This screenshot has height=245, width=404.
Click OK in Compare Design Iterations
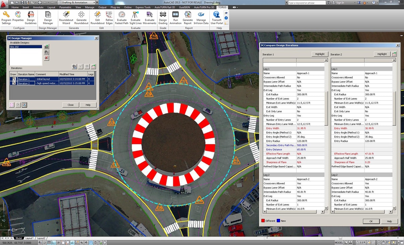click(371, 221)
